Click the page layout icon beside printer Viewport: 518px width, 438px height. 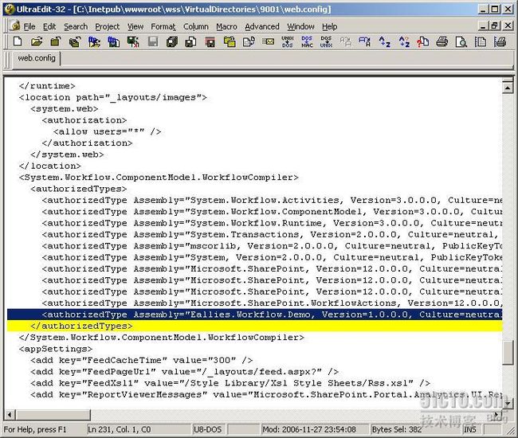(481, 42)
